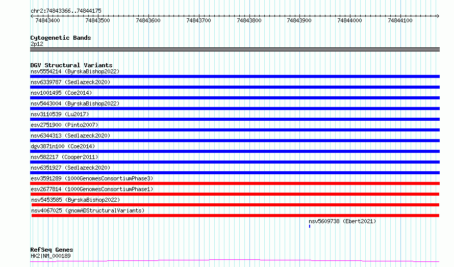The width and height of the screenshot is (454, 267).
Task: Open the nsv4067025 (gnomADStructuralVariants) variant
Action: point(87,210)
